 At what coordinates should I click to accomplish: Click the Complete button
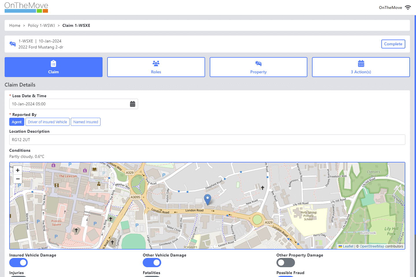(393, 44)
